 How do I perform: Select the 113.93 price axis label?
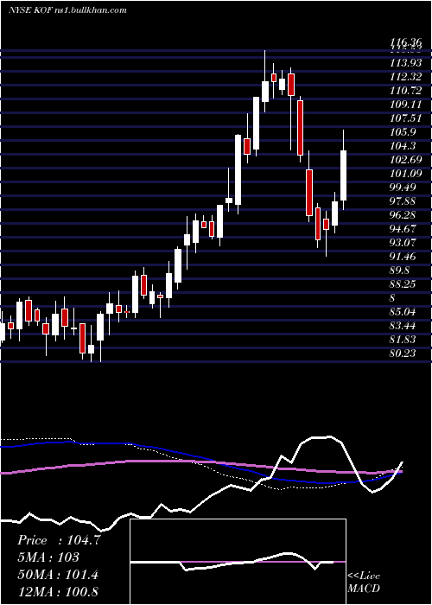click(x=405, y=62)
